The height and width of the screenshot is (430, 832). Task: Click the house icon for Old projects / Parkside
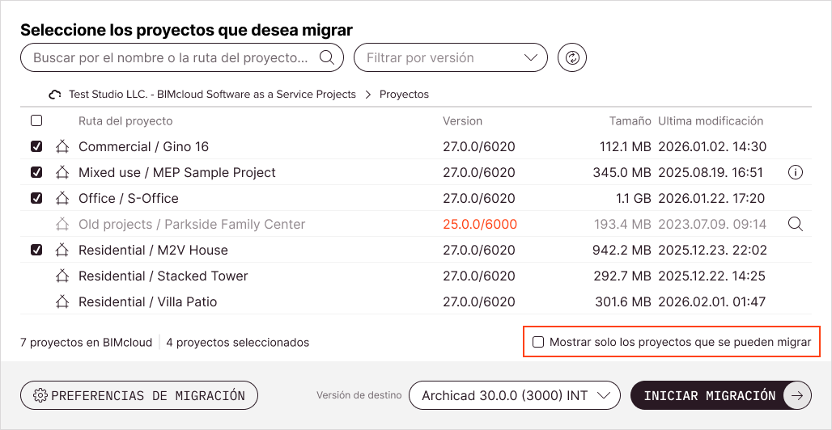point(62,224)
